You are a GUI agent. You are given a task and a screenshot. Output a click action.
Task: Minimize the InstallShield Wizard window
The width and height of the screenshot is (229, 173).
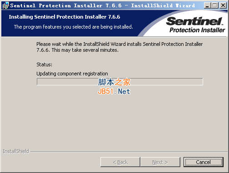coord(207,5)
